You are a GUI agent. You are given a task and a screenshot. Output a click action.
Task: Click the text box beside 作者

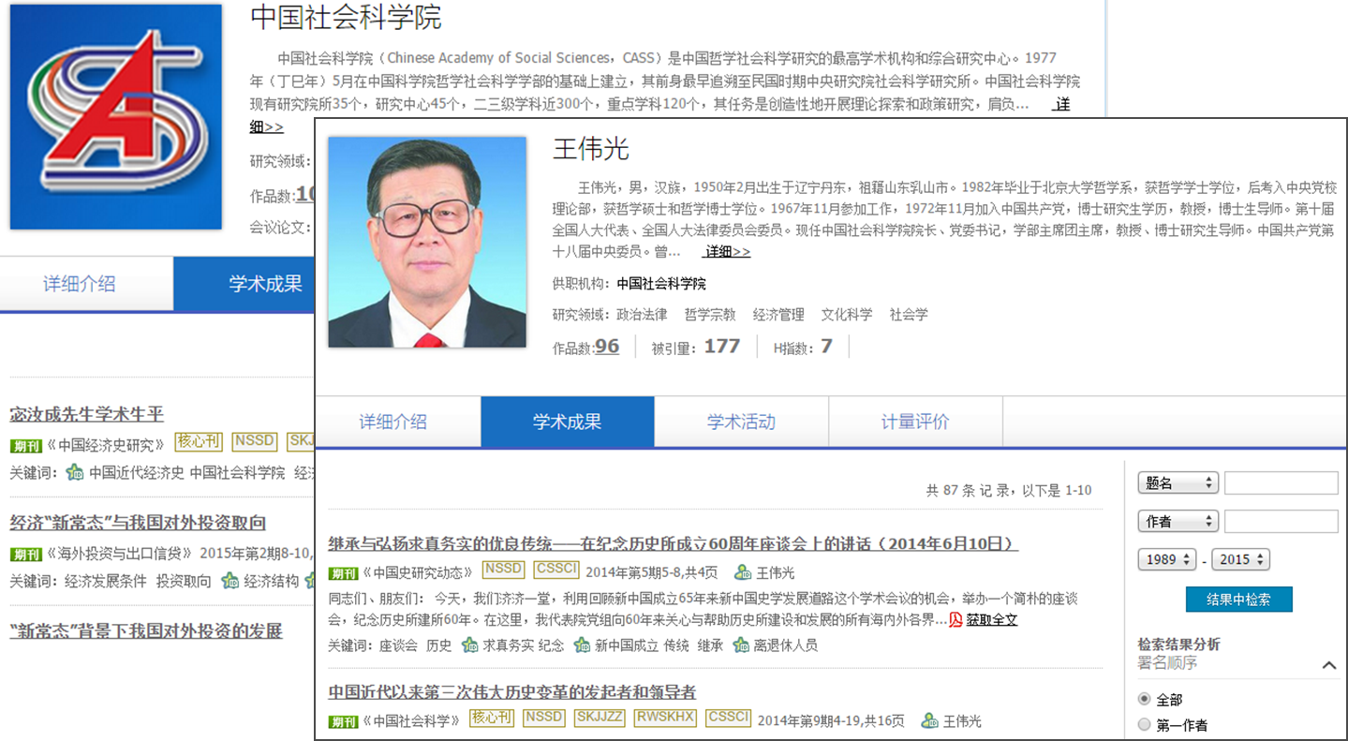coord(1281,522)
